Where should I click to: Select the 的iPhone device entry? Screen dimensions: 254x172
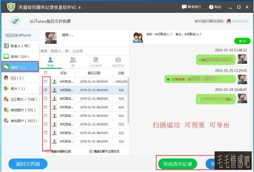click(x=20, y=35)
